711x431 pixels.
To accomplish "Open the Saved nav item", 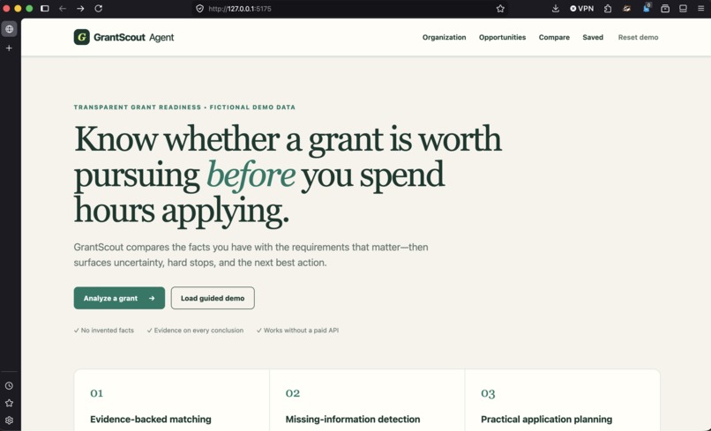I will coord(593,38).
